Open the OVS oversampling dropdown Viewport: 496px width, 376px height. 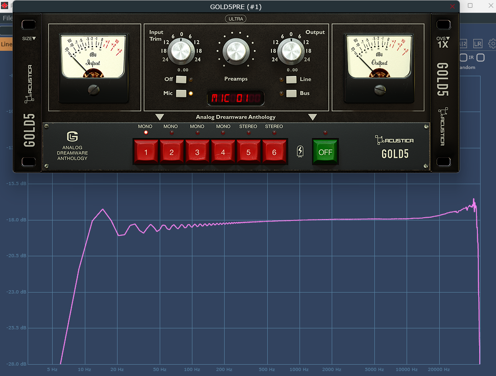coord(443,42)
